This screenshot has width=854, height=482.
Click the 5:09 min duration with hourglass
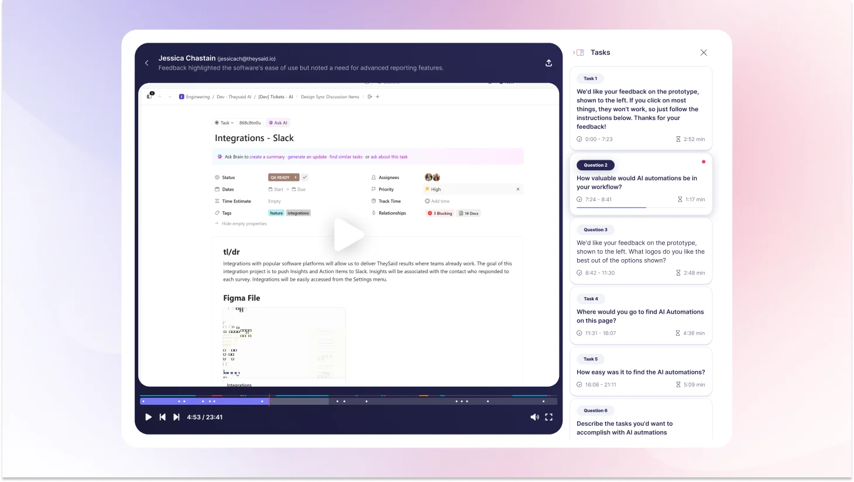pos(691,385)
